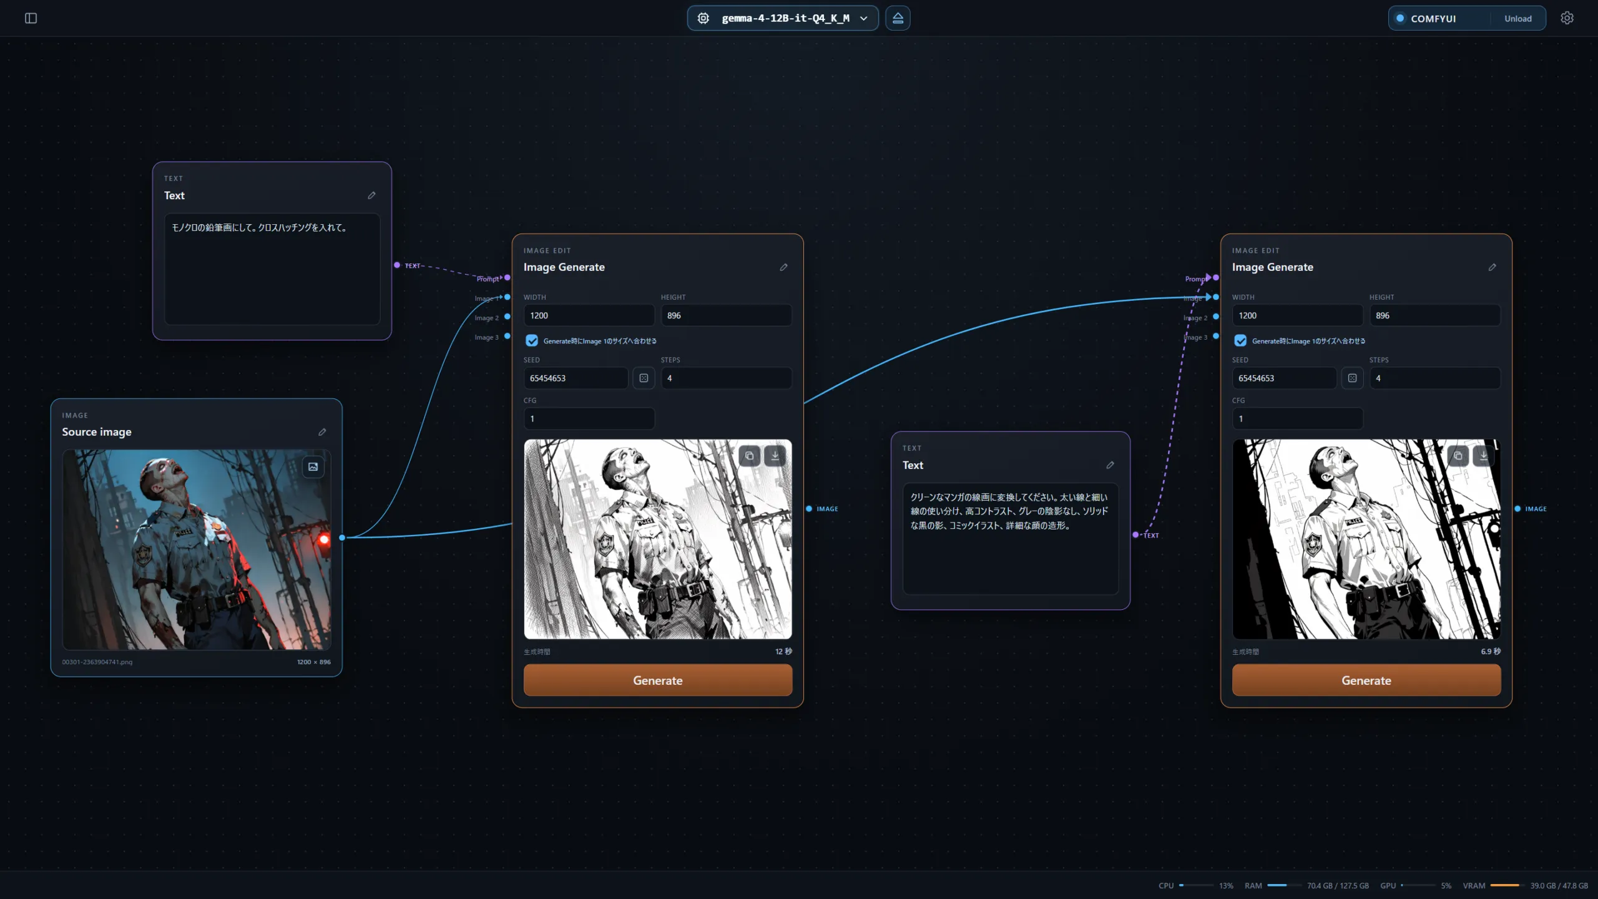Screen dimensions: 1598x899
Task: Toggle Image 1 size matching checkbox in first node
Action: 532,341
